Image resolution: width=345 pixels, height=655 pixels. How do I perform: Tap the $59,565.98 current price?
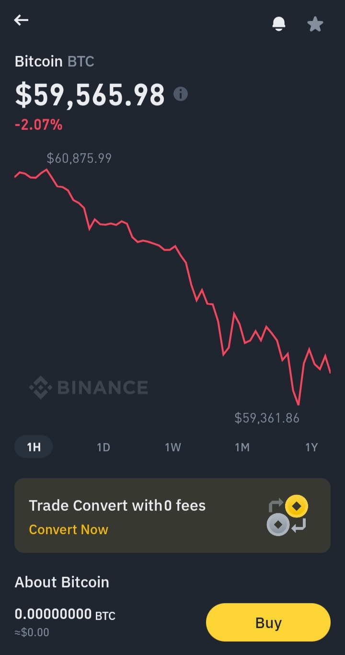(x=90, y=94)
